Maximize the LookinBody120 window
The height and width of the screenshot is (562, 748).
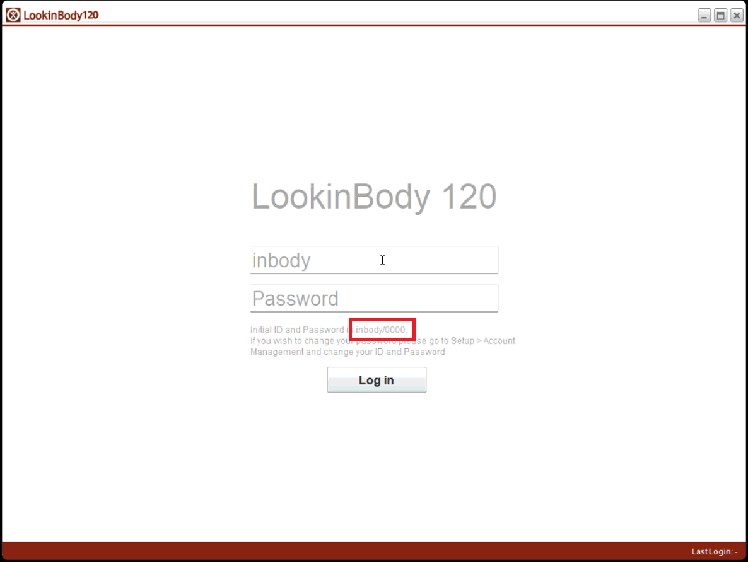point(720,15)
